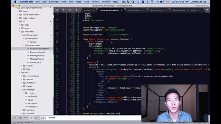Click the find input containing .reverse
Image resolution: width=221 pixels, height=124 pixels.
point(94,118)
